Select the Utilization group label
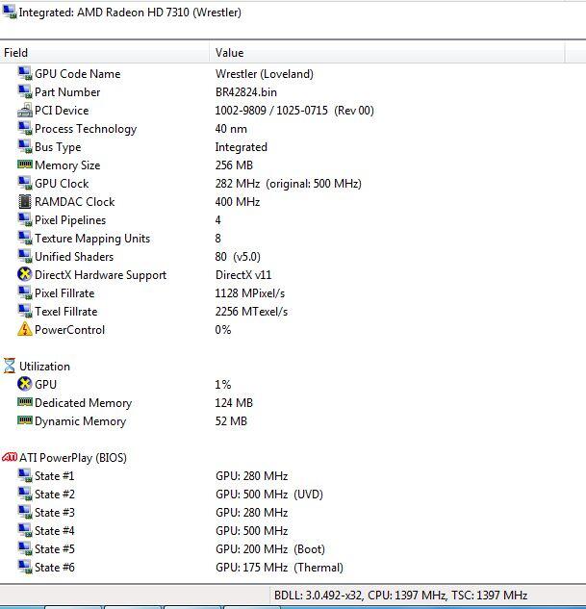586x609 pixels. (44, 367)
